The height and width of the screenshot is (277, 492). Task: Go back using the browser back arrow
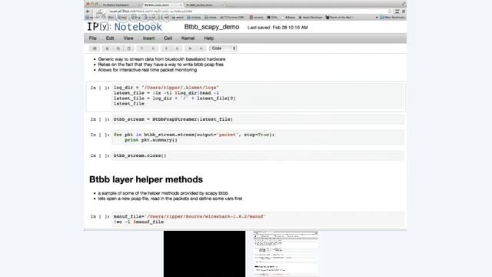point(88,12)
